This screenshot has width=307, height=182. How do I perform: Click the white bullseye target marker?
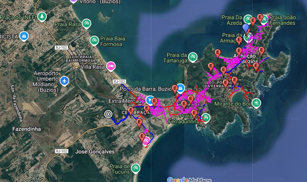click(x=108, y=114)
